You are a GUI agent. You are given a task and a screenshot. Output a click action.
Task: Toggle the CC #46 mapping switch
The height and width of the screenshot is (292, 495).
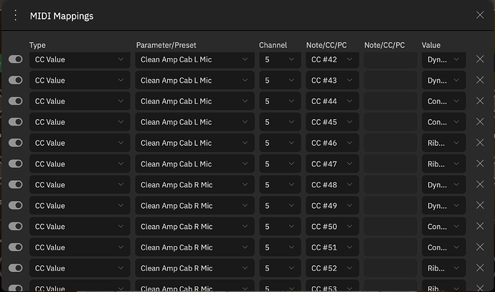(16, 143)
